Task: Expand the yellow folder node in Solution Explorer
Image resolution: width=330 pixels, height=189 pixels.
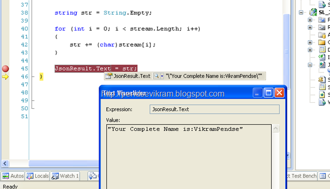Action: coord(310,42)
